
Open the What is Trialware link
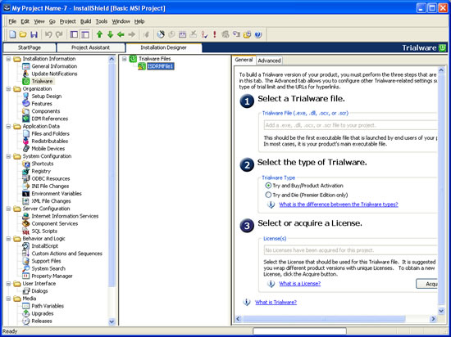(x=276, y=303)
